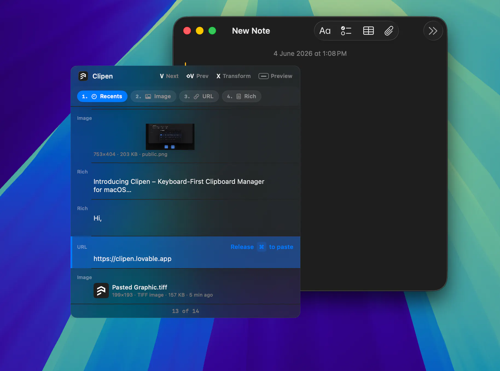Click the Next shortcut hint
The image size is (500, 371).
pos(169,76)
